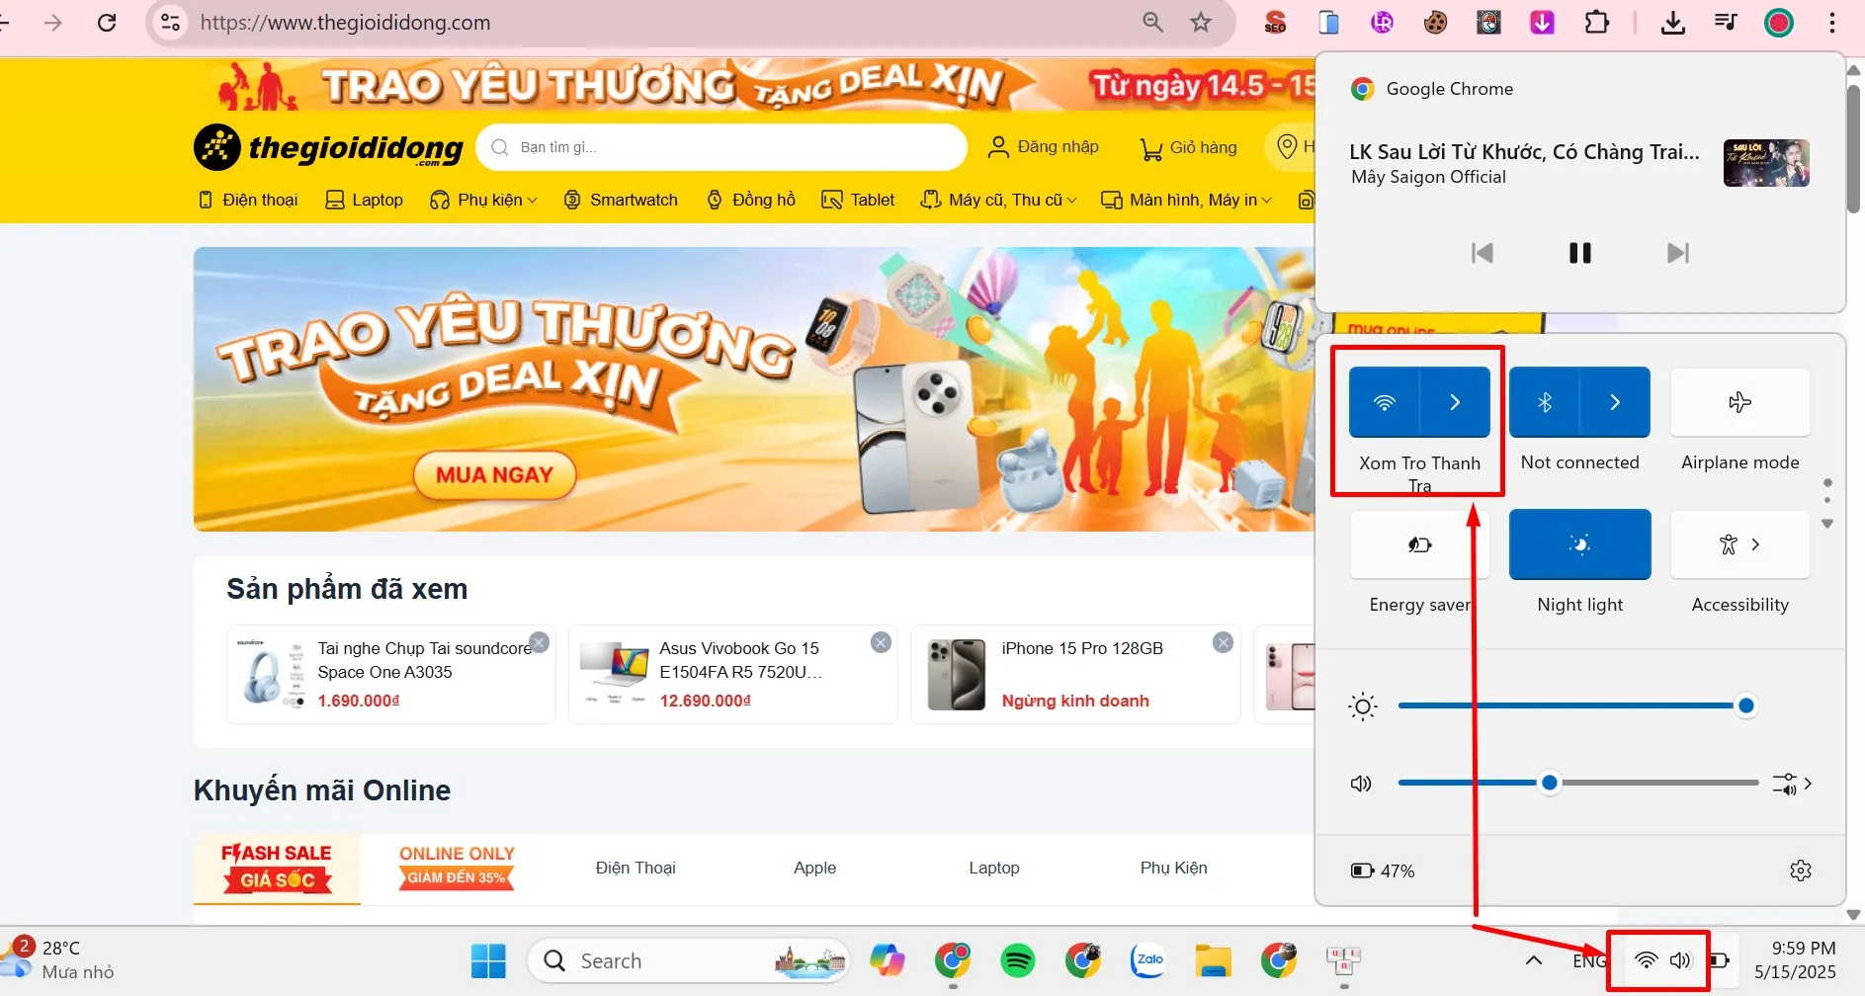Screen dimensions: 1865x996
Task: Reload the page with refresh icon
Action: tap(107, 22)
